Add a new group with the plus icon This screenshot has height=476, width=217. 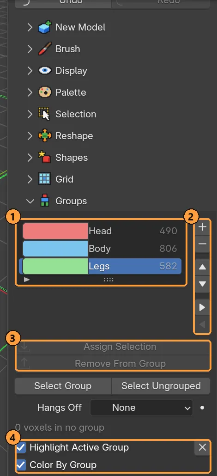click(x=202, y=227)
